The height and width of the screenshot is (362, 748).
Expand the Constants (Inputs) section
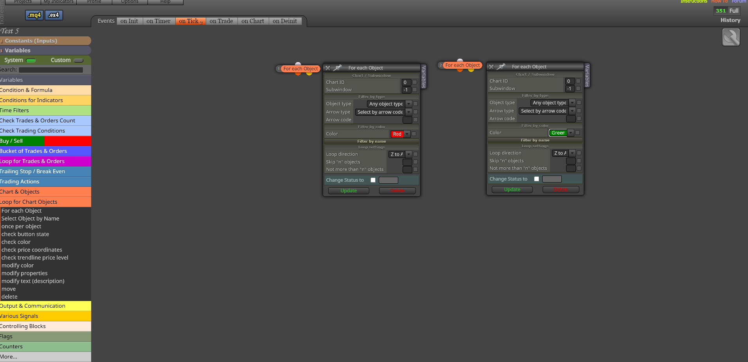click(x=45, y=41)
